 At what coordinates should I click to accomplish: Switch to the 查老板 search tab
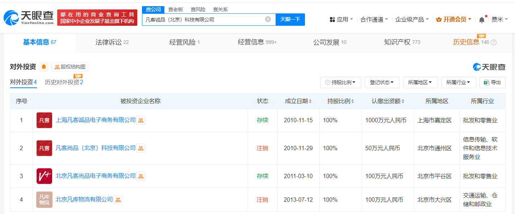(x=176, y=9)
